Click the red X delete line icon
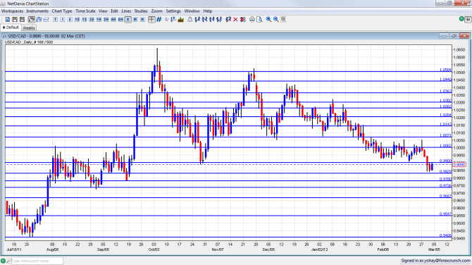 235,20
